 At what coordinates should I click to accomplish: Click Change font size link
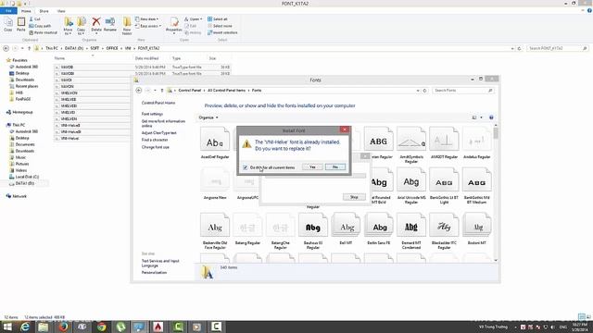click(156, 147)
